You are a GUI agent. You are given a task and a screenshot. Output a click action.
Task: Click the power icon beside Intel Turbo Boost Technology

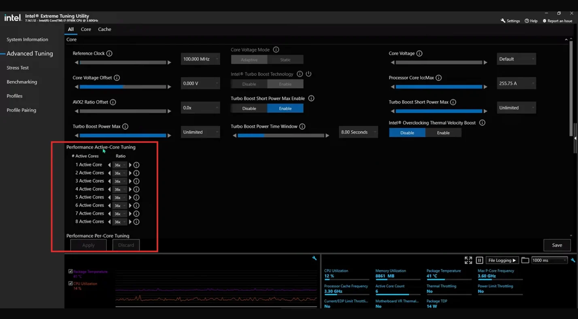pyautogui.click(x=308, y=74)
